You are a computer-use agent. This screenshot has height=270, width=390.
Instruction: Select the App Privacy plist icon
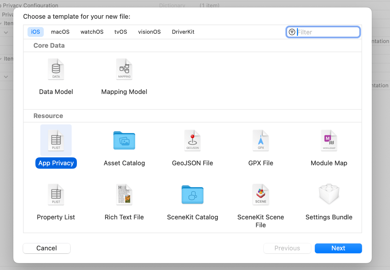(56, 140)
